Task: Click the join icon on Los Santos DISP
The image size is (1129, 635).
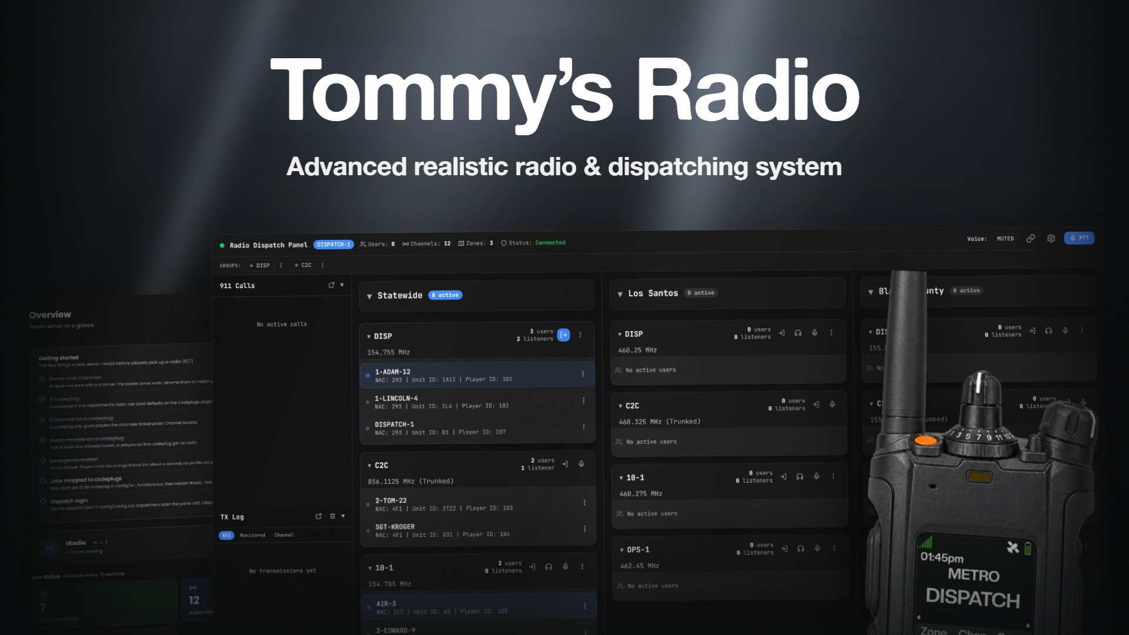Action: [x=781, y=333]
